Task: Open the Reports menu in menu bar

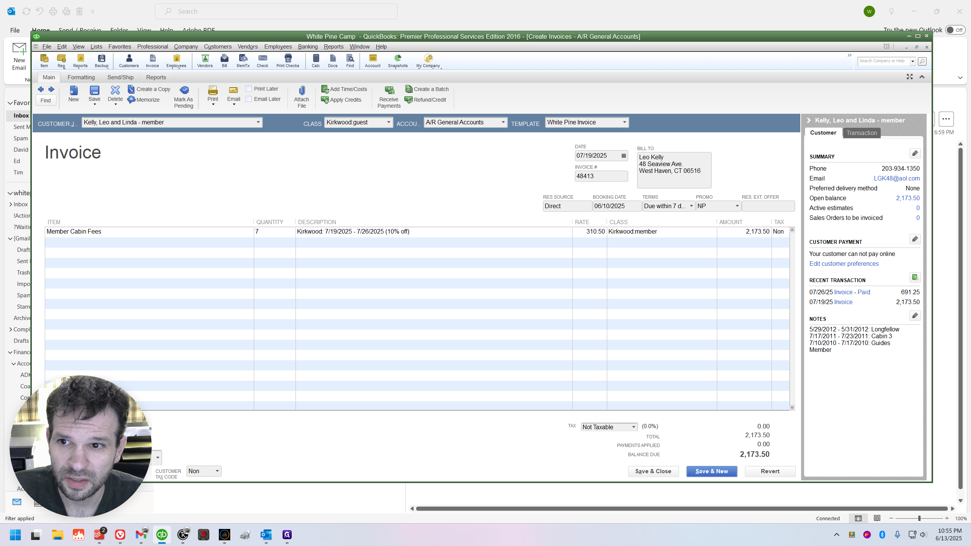Action: tap(333, 47)
